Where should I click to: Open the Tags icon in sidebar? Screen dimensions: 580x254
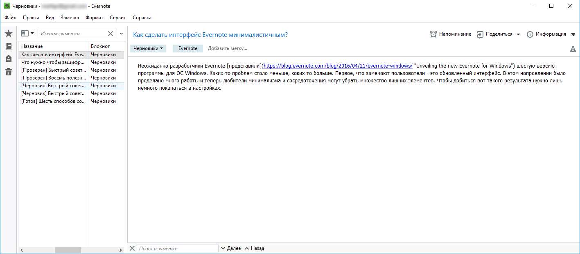point(8,59)
